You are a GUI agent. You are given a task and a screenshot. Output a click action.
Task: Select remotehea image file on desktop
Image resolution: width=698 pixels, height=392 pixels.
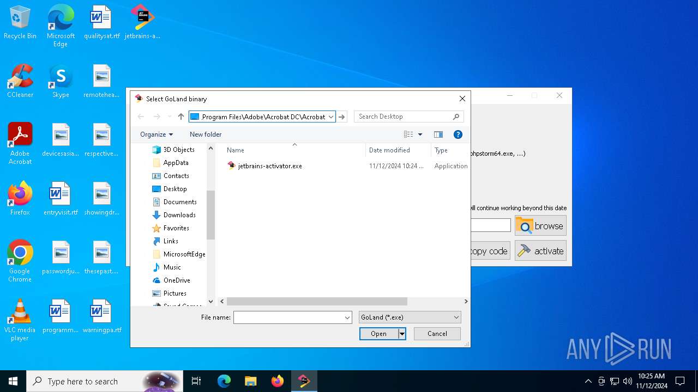point(101,82)
